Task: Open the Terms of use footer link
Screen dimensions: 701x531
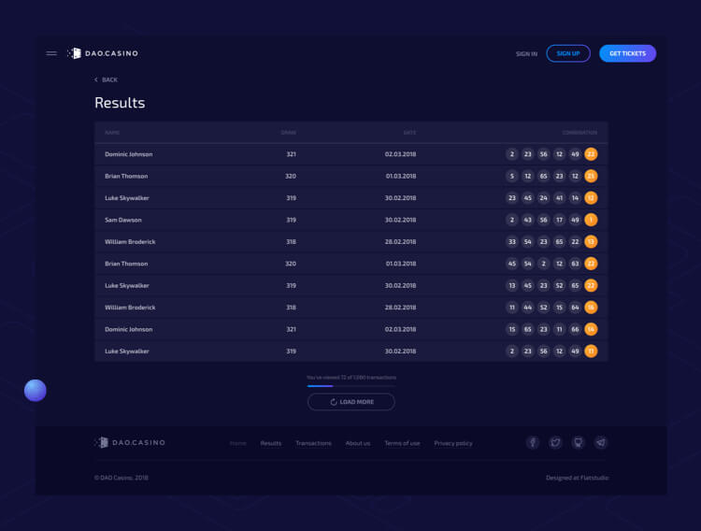Action: (402, 443)
